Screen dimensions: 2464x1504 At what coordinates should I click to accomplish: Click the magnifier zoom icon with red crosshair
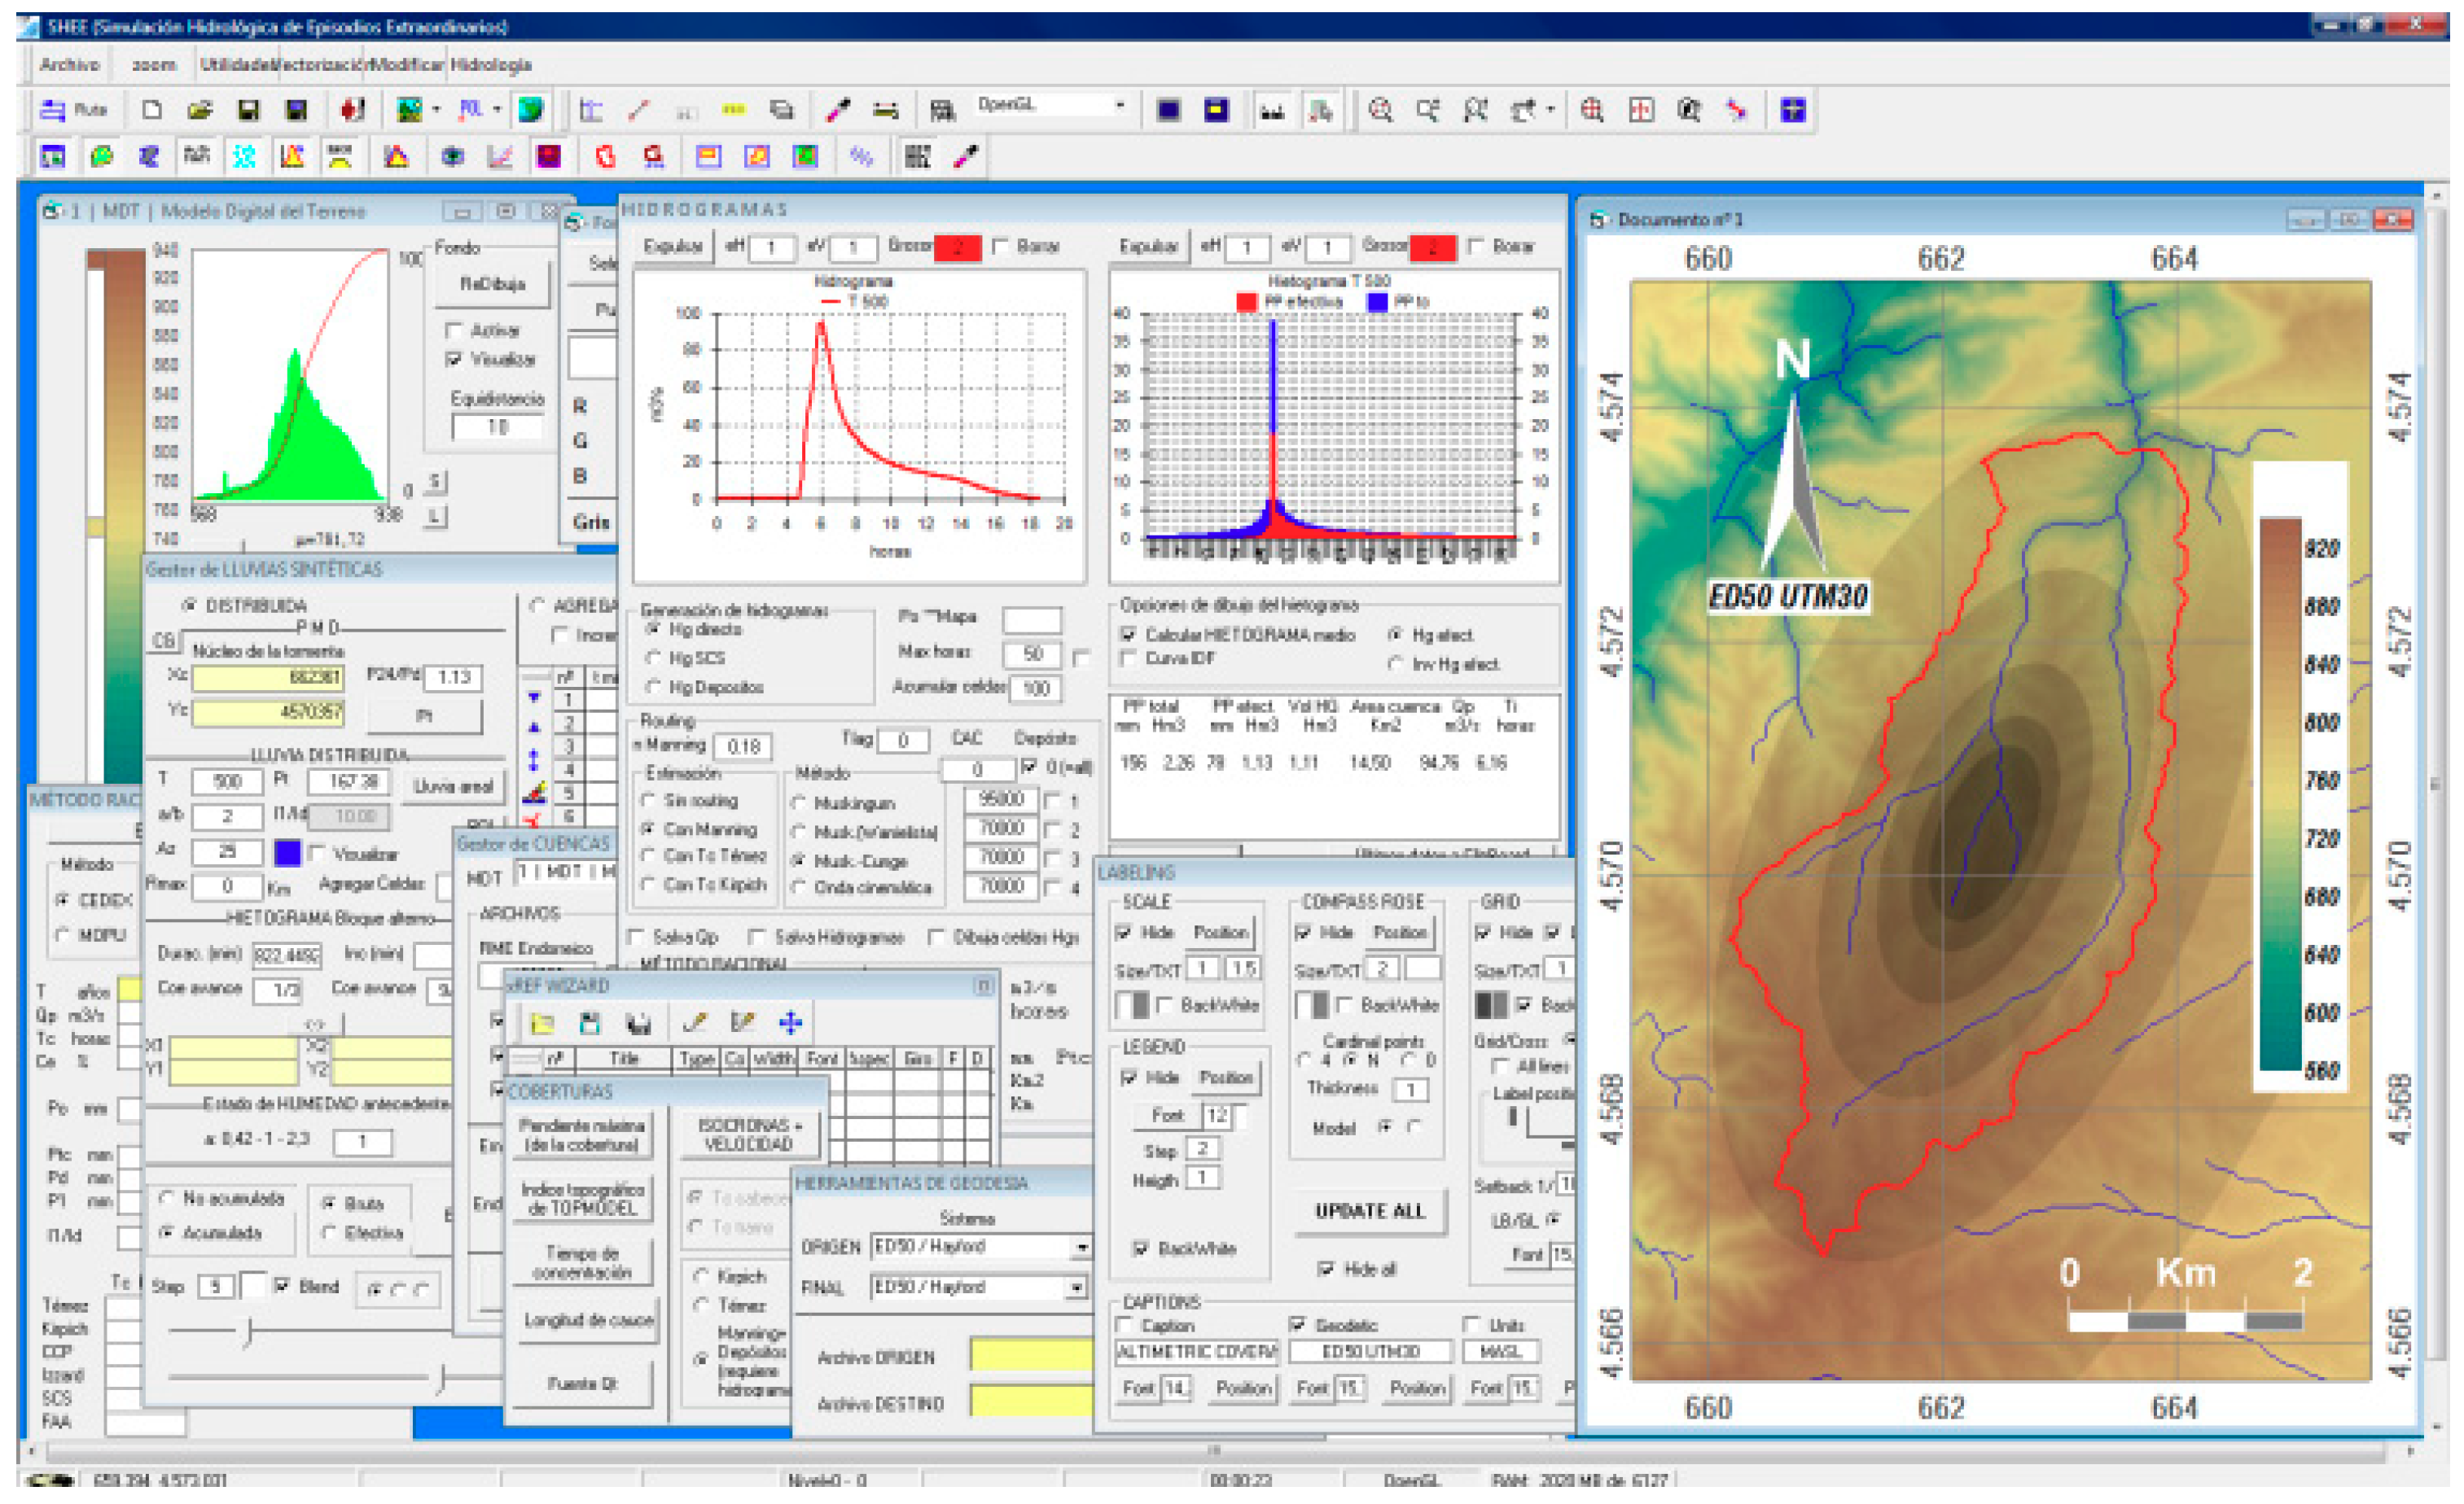[1592, 110]
